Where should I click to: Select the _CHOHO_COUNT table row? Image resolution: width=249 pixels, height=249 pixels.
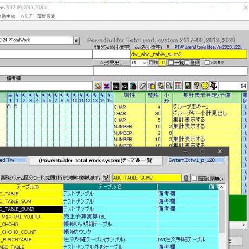coord(31,232)
